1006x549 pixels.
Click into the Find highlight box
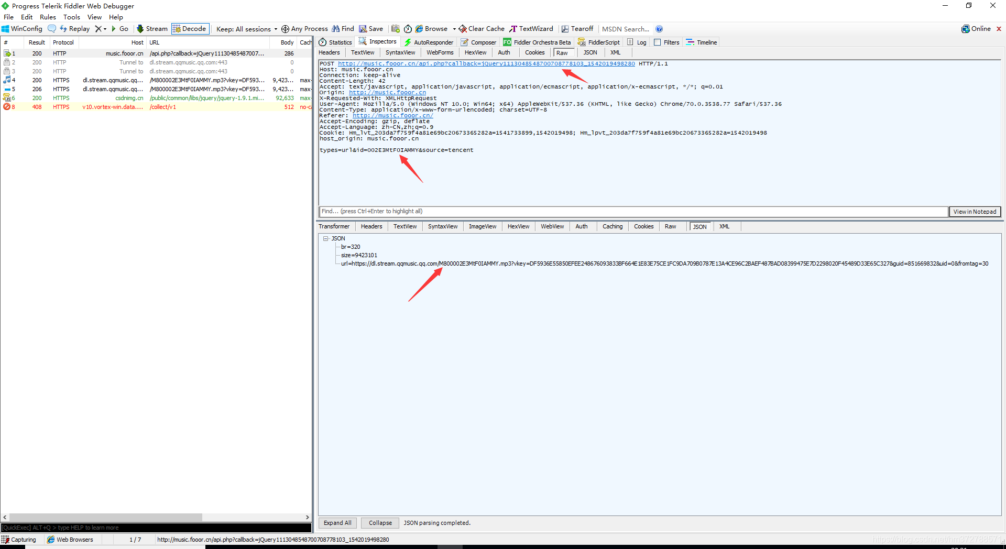click(x=633, y=212)
